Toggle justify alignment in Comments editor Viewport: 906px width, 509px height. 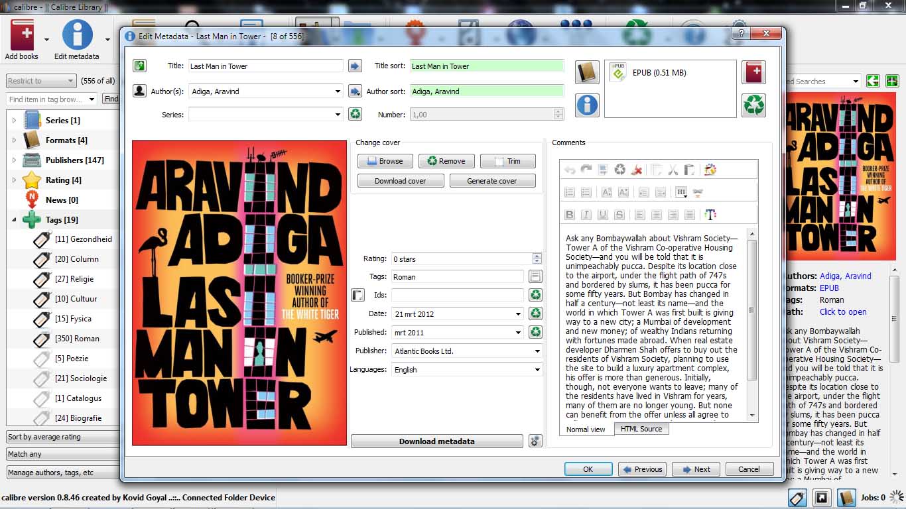tap(690, 214)
